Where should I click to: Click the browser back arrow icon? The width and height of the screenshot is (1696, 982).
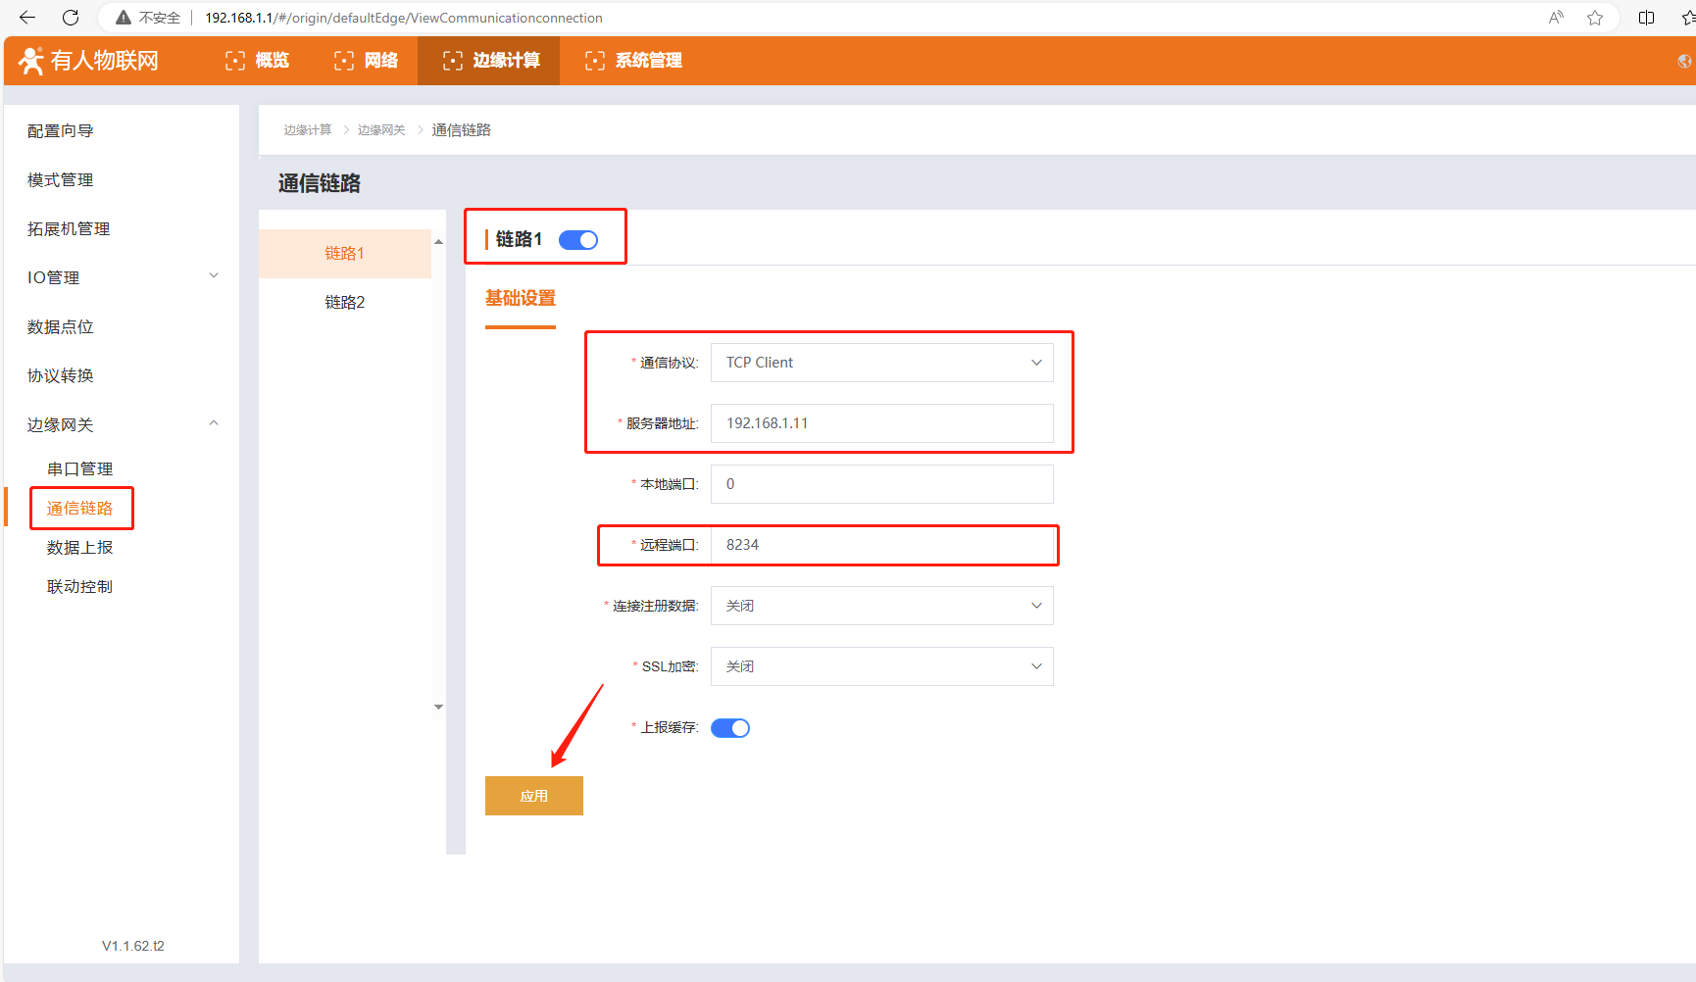click(27, 18)
